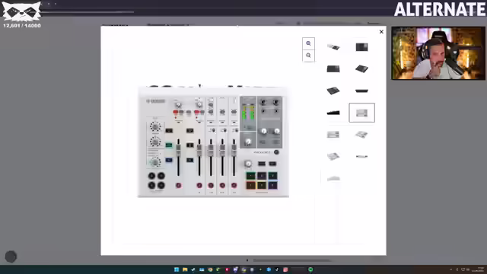
Task: Open the black mixer top-view thumbnail beside the first
Action: point(362,47)
